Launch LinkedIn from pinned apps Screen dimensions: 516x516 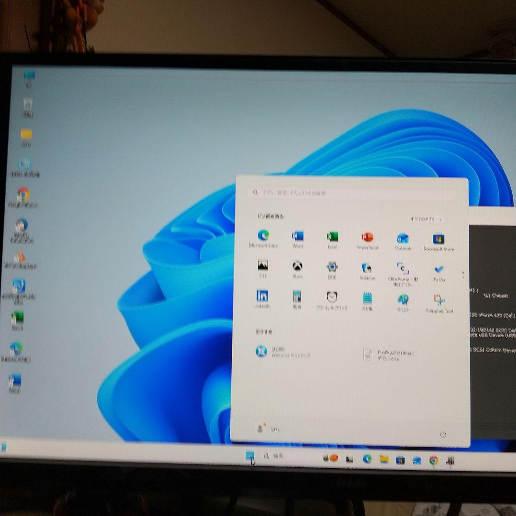coord(262,299)
